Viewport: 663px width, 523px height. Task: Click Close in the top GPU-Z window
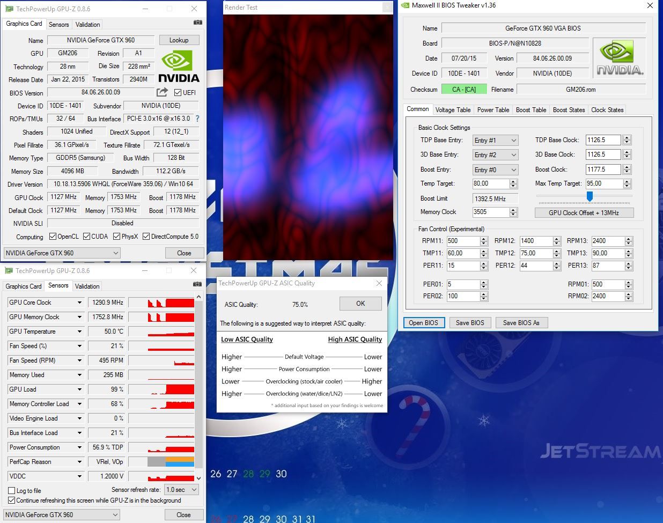point(184,253)
